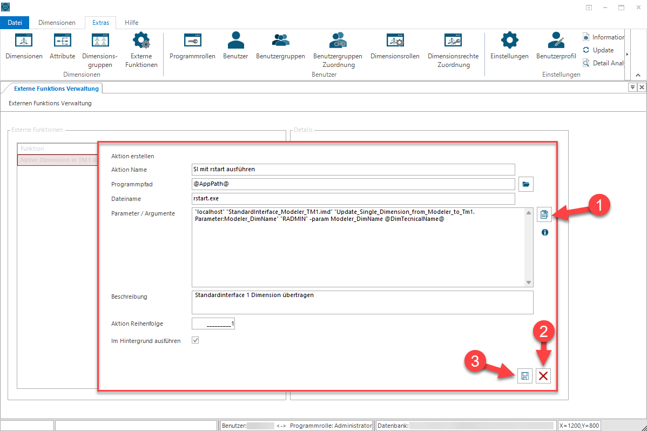Screen dimensions: 647x431
Task: Switch to the Hilfe ribbon tab
Action: (x=132, y=23)
